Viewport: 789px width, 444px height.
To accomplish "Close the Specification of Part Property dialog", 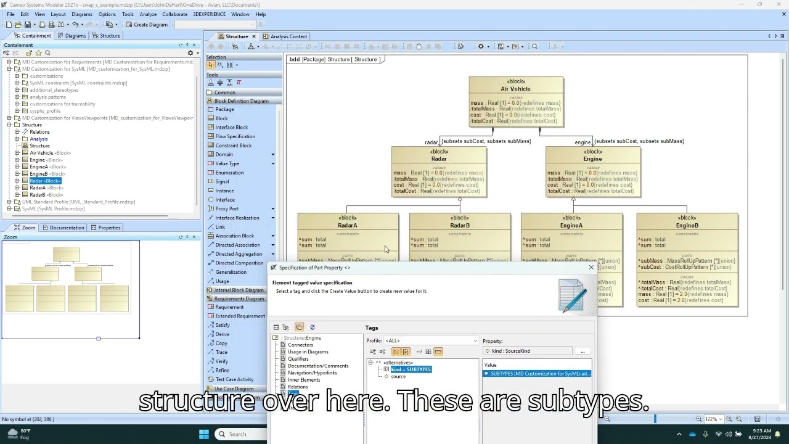I will click(591, 268).
